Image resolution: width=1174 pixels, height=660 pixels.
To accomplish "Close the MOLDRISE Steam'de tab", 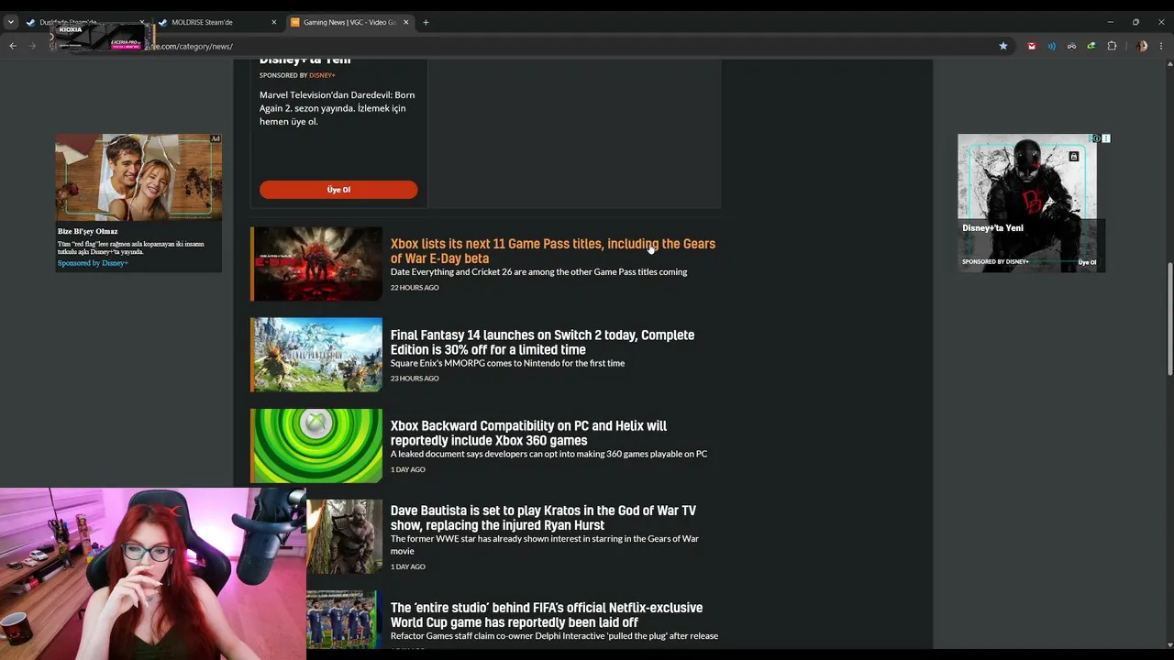I will pos(273,22).
